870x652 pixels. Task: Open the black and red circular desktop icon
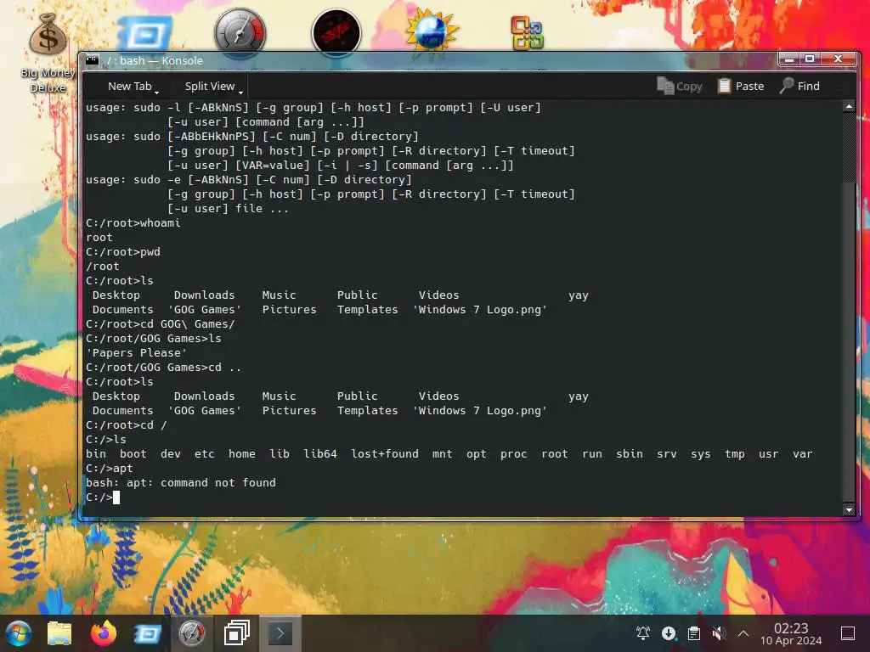coord(336,31)
